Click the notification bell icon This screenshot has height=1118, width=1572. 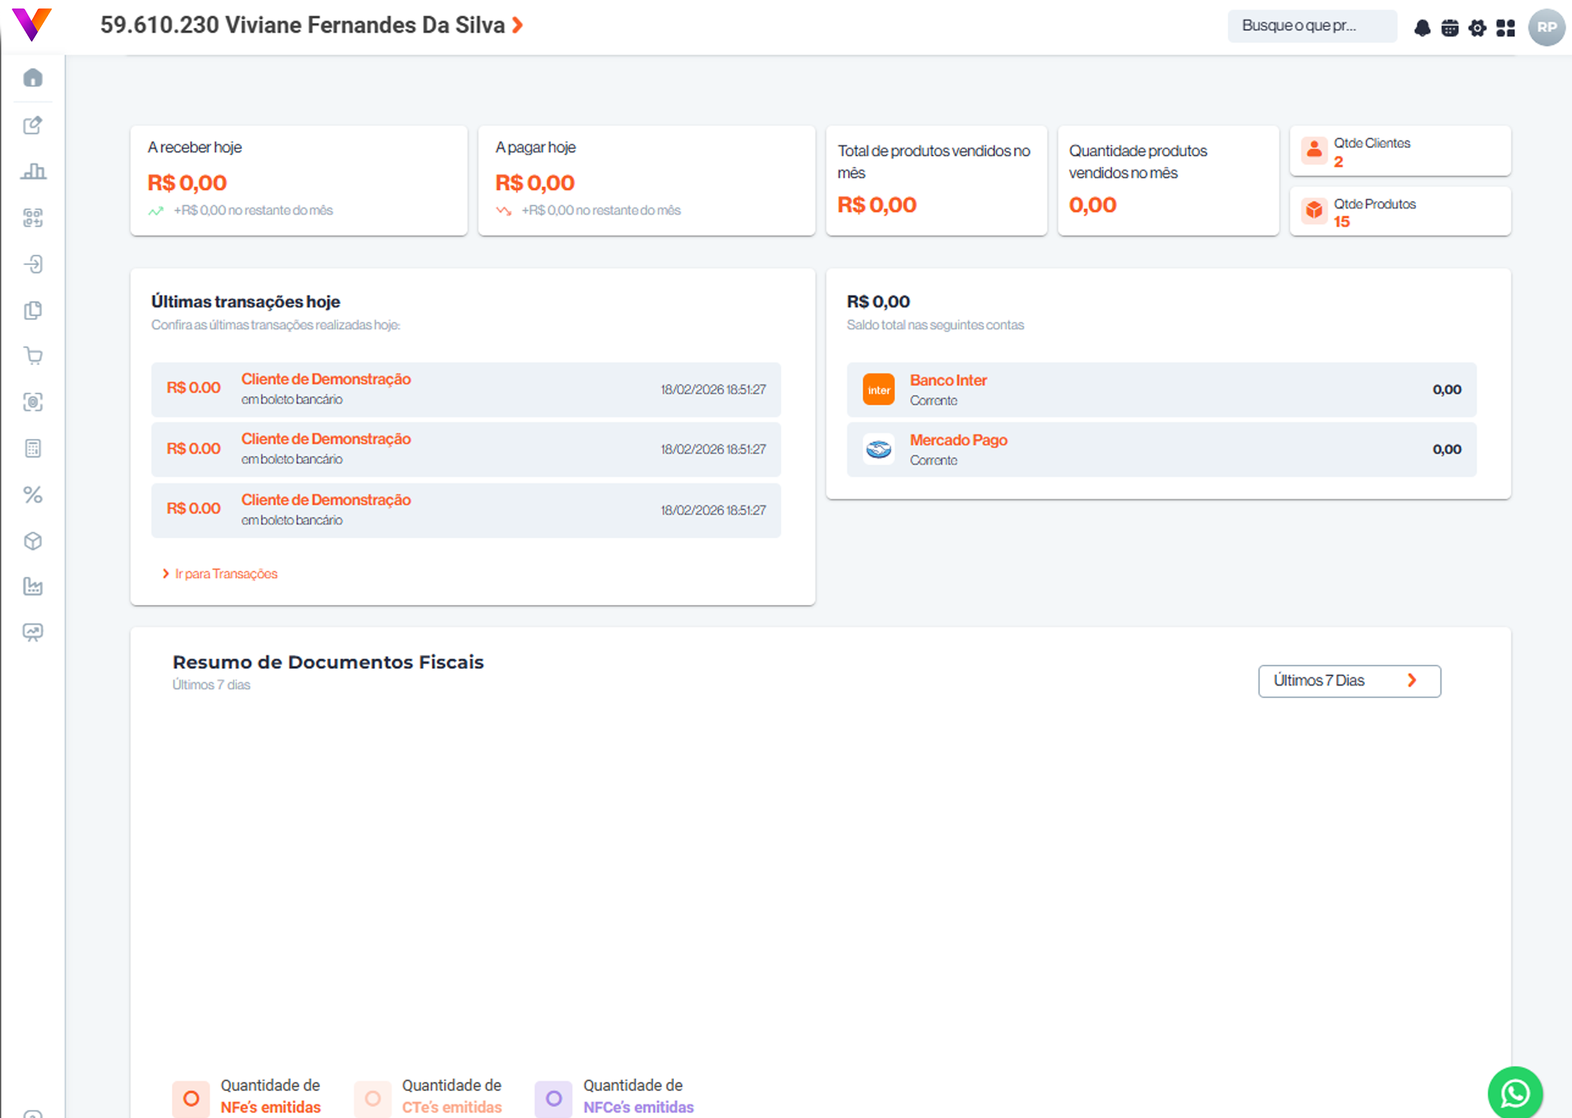pyautogui.click(x=1422, y=28)
